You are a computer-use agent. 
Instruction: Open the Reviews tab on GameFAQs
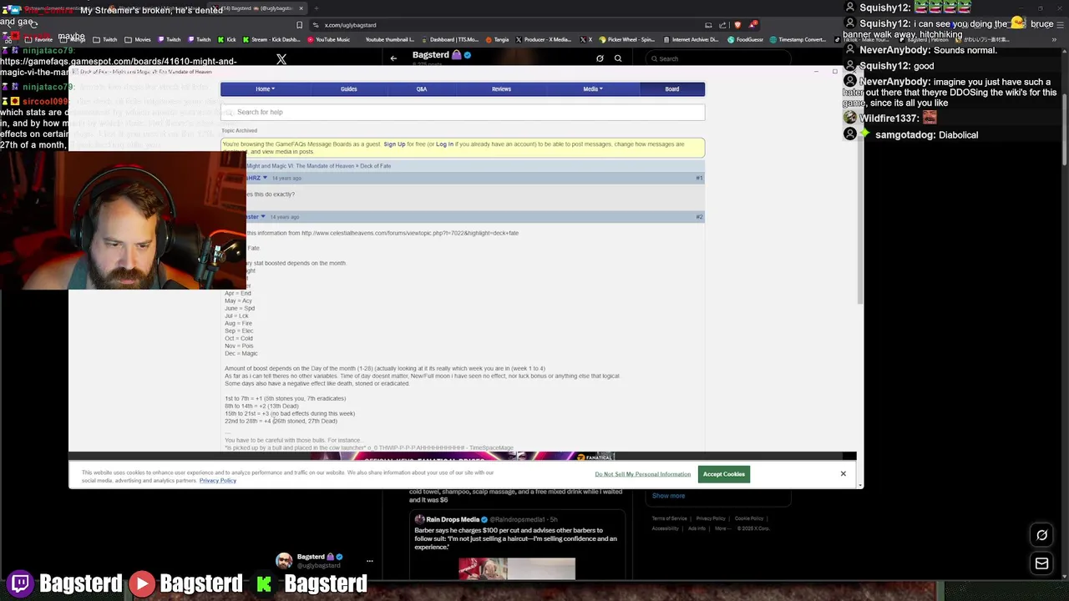(501, 88)
